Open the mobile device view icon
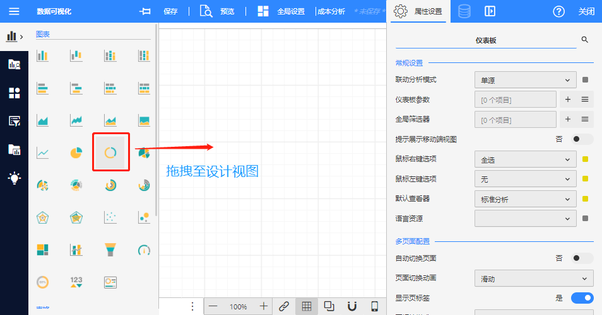The height and width of the screenshot is (315, 602). click(374, 306)
